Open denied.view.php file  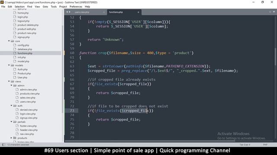click(x=29, y=110)
